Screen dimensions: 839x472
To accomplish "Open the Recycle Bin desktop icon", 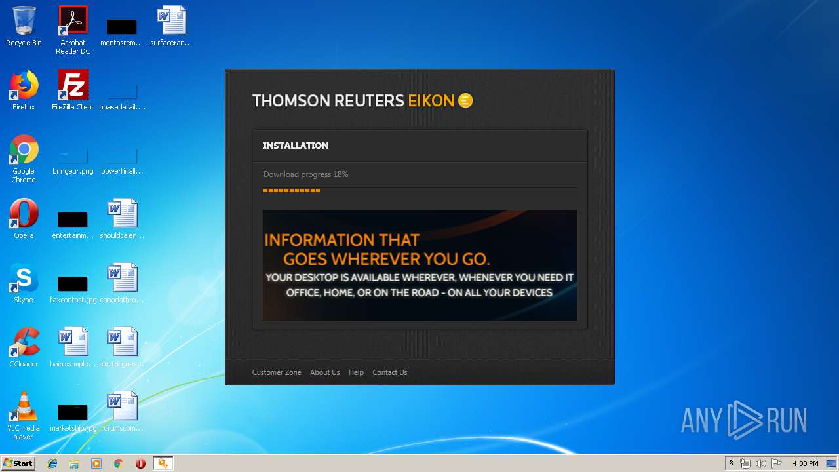I will point(24,26).
